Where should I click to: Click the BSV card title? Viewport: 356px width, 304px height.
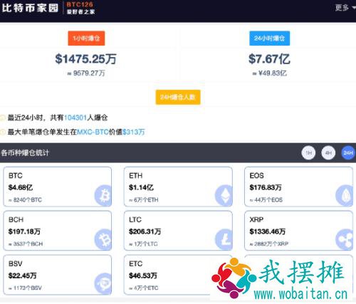point(16,263)
